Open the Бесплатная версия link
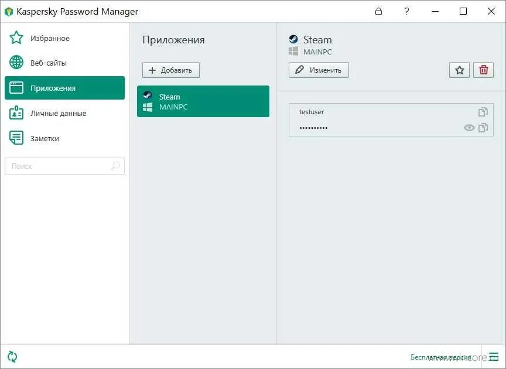Image resolution: width=506 pixels, height=369 pixels. 440,357
